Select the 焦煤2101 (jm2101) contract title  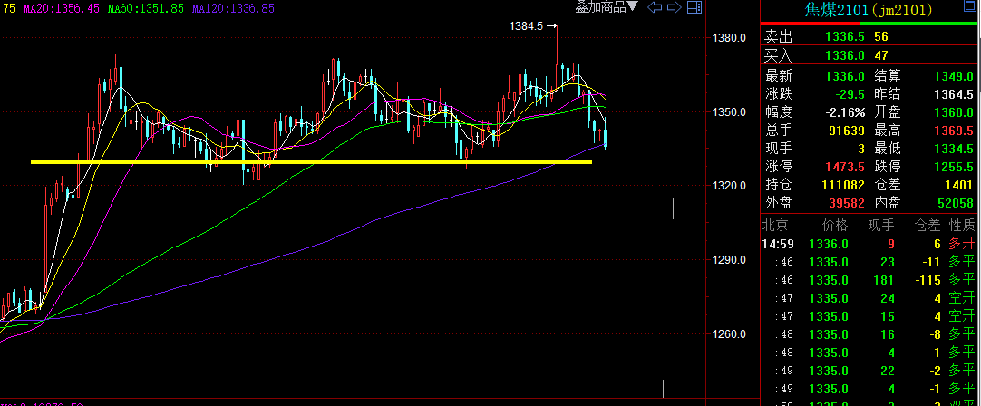(x=867, y=10)
